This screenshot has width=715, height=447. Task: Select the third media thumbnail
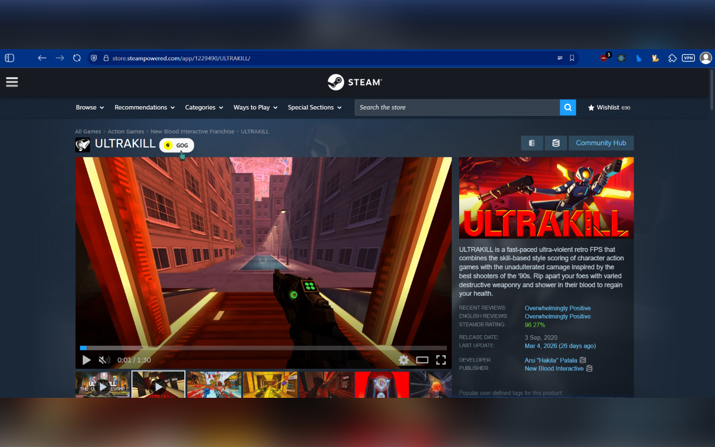click(x=214, y=385)
